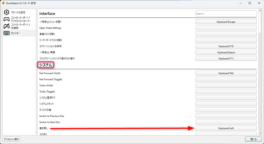Edit the Keyboard/F11 fullscreen toggle binding
Screen dimensions: 264x144
click(226, 58)
